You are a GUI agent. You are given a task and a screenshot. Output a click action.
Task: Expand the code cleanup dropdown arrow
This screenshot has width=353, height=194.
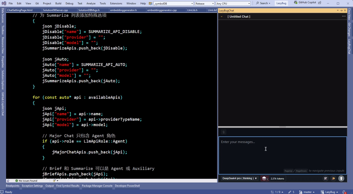pos(57,181)
